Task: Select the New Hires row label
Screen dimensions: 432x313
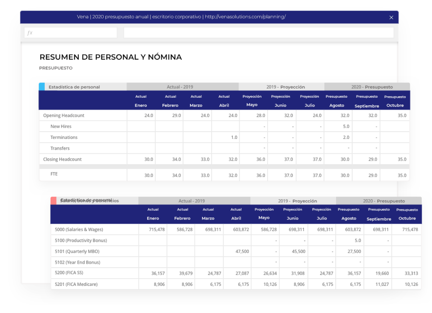Action: point(61,126)
